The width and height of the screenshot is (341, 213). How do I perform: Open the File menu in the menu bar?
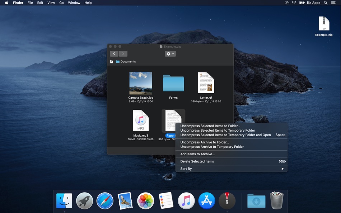click(x=30, y=3)
